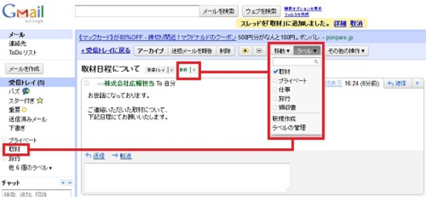
Task: Expand 他 6 個のラベル list
Action: click(x=30, y=168)
